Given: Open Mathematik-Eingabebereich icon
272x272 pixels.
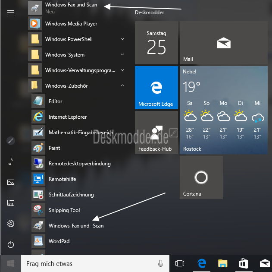Looking at the screenshot, I should tap(38, 132).
